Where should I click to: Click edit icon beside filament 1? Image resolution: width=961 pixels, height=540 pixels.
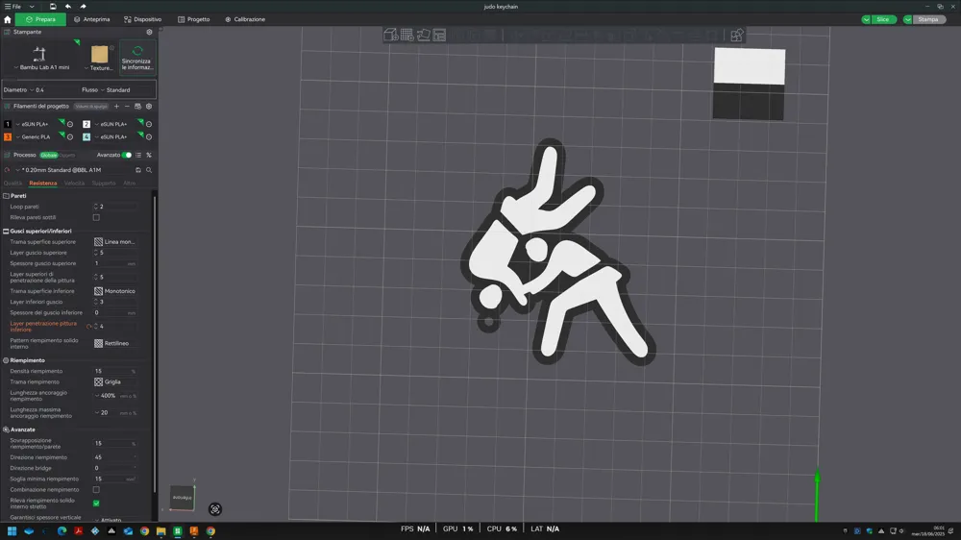tap(70, 124)
